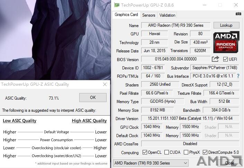Click the GPU-Z title bar app icon
Screen dimensions: 244x168
point(117,5)
